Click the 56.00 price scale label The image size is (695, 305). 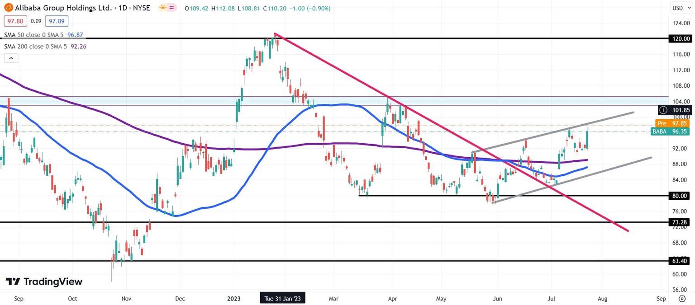(x=681, y=290)
